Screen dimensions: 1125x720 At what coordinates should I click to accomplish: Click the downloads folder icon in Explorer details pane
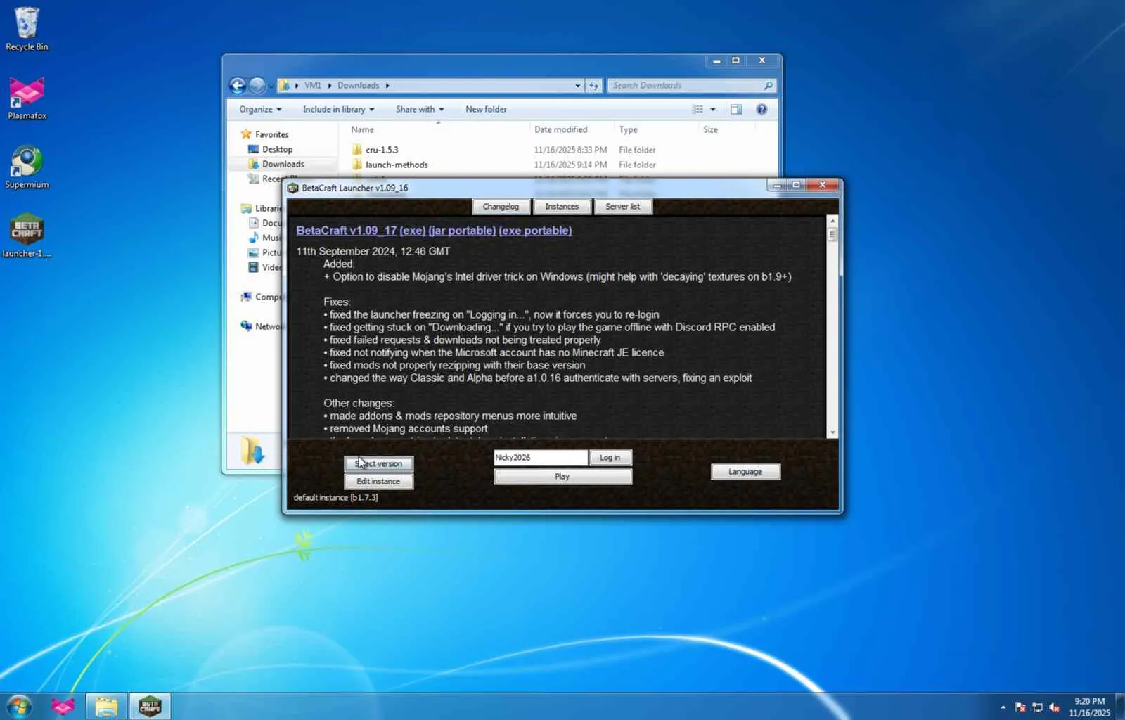[x=252, y=451]
